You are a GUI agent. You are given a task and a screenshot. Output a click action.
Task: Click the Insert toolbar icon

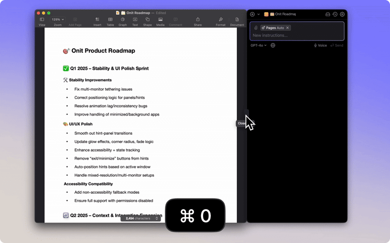[x=98, y=20]
